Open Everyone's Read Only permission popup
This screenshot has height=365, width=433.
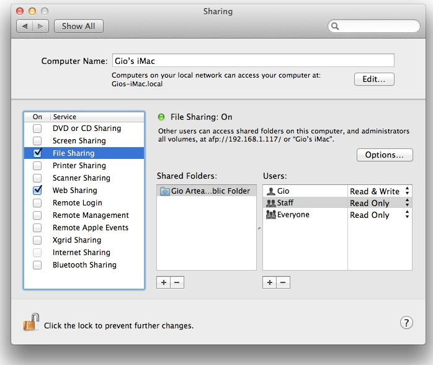(380, 215)
